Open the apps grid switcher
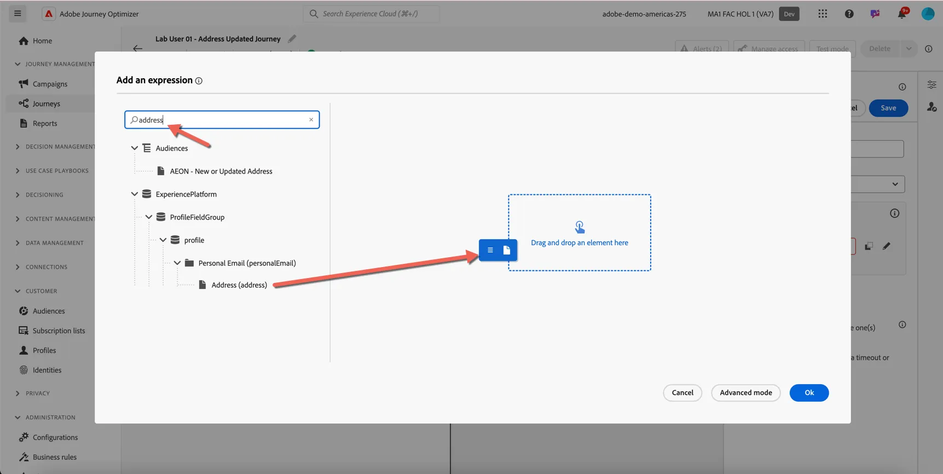Image resolution: width=943 pixels, height=474 pixels. 823,14
